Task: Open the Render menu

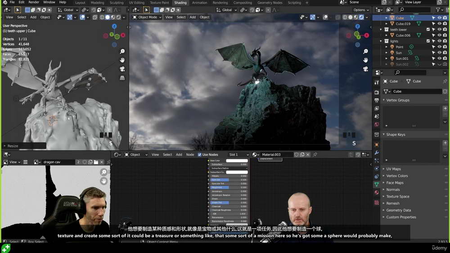Action: click(x=34, y=2)
